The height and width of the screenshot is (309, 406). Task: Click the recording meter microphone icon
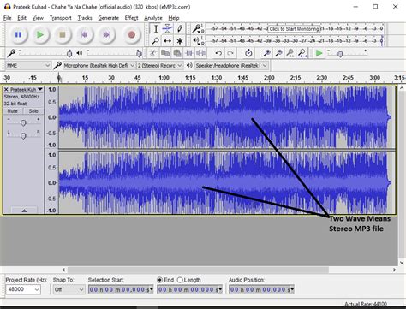pyautogui.click(x=196, y=28)
